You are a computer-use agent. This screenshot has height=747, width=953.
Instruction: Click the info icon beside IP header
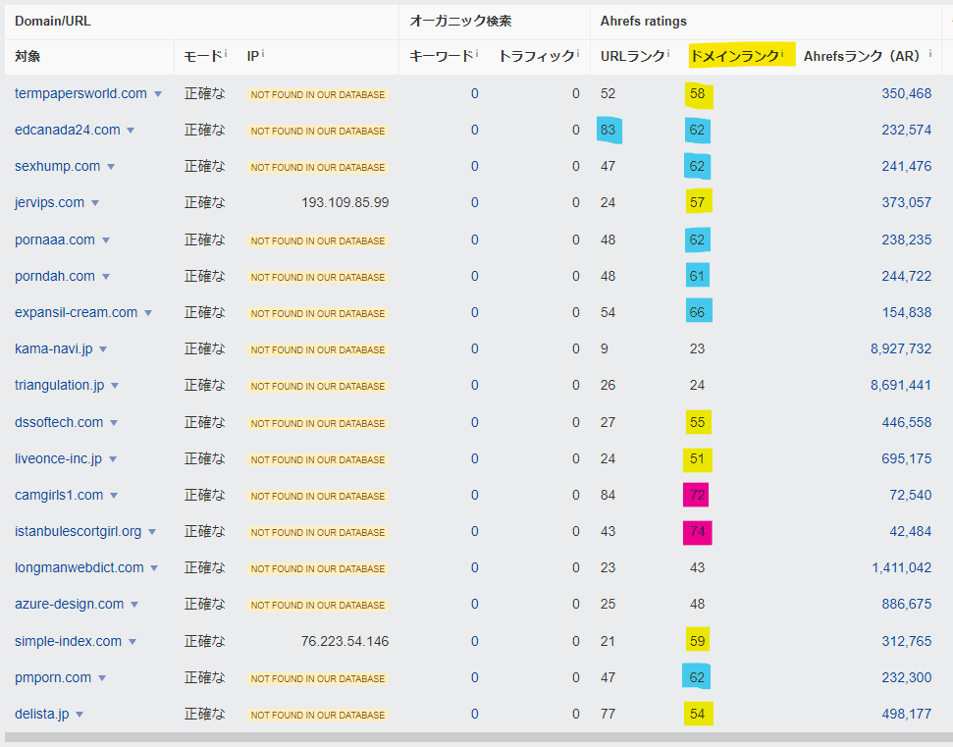click(x=263, y=53)
